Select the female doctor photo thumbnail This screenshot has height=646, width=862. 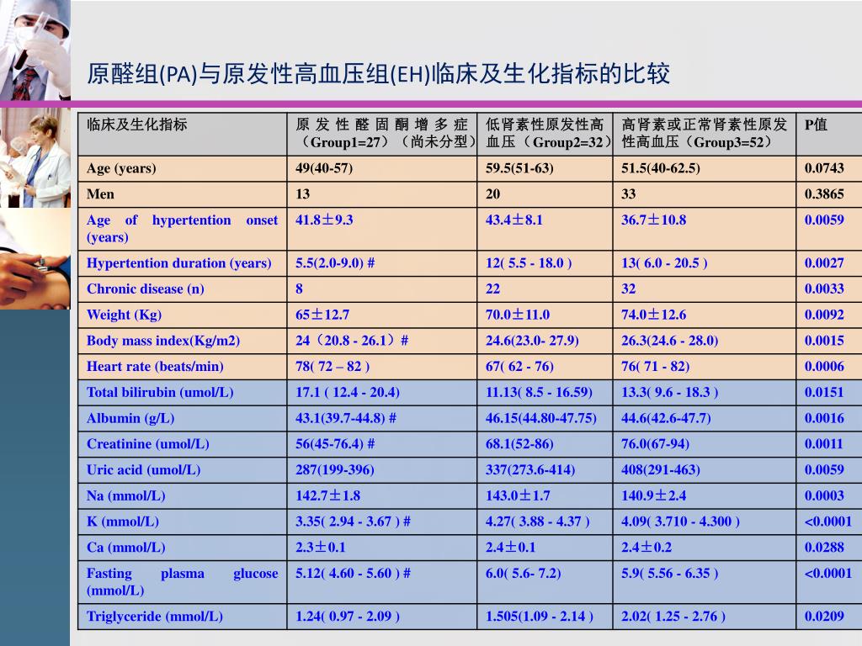coord(35,157)
